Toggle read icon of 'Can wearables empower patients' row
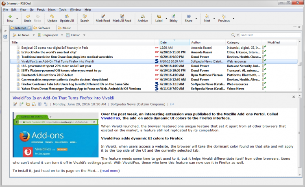Viewport: 305px width, 187px height. pyautogui.click(x=18, y=80)
